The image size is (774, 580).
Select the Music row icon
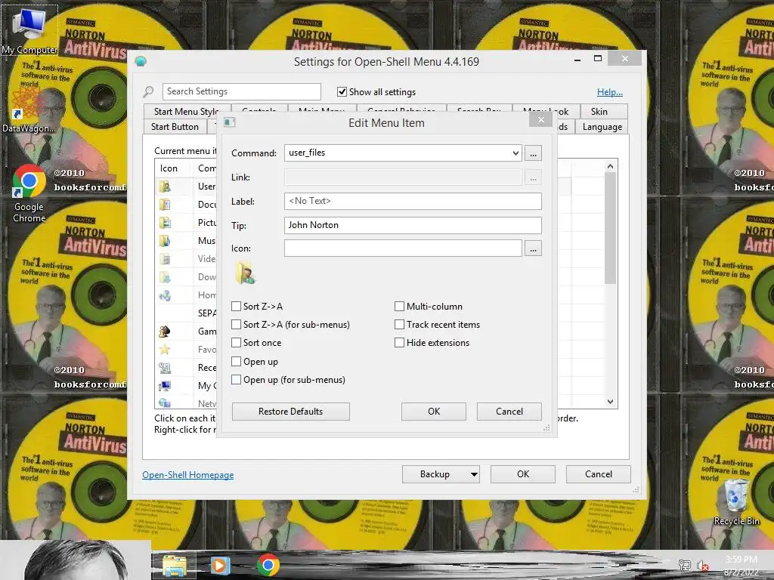point(164,241)
